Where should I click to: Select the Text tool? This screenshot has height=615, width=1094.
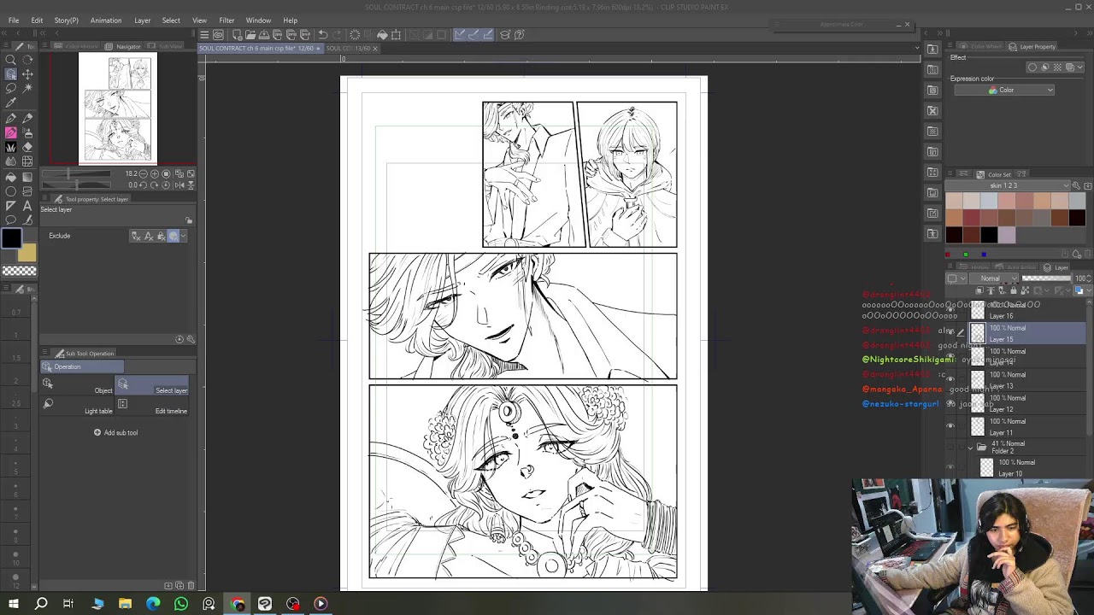(x=27, y=206)
